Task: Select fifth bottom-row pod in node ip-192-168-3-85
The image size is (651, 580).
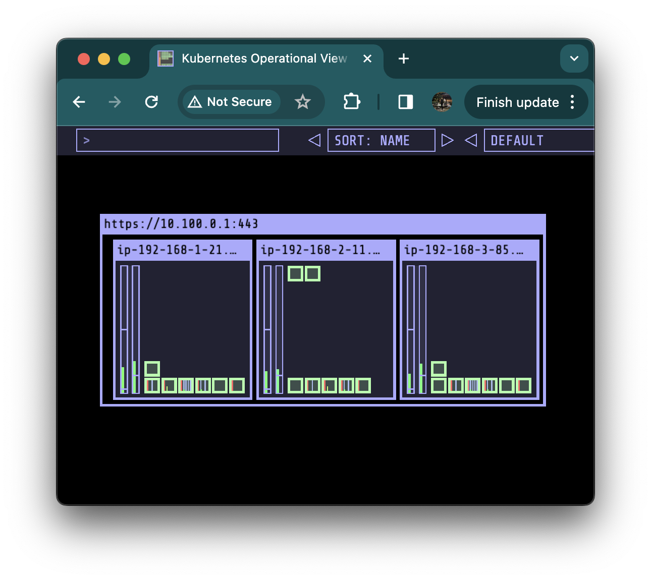Action: pyautogui.click(x=507, y=386)
